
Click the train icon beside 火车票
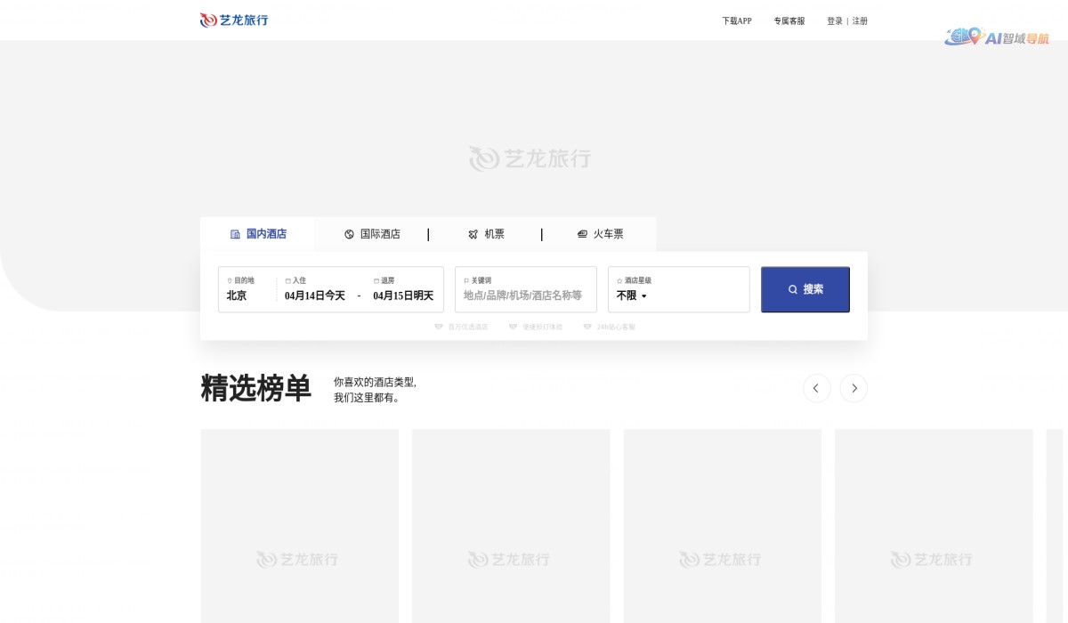581,234
